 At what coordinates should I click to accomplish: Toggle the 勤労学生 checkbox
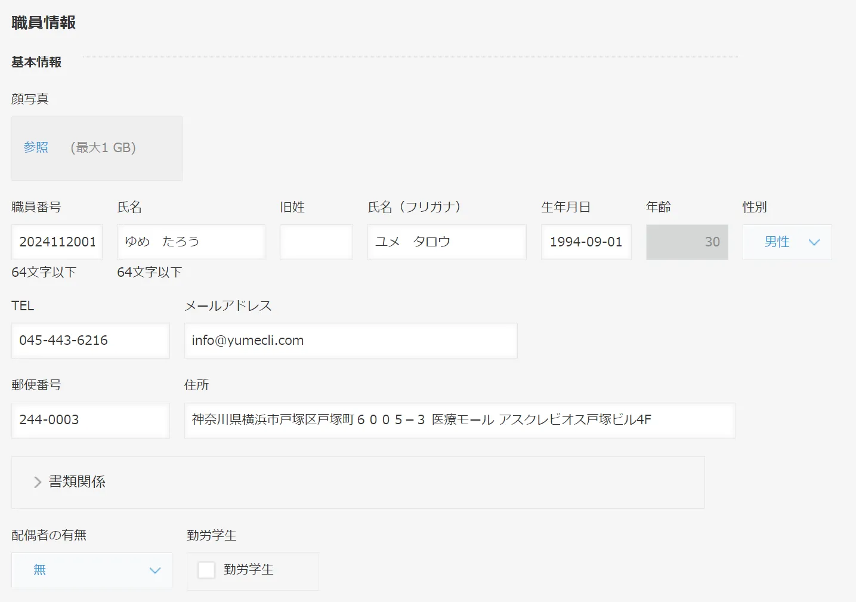pos(206,570)
